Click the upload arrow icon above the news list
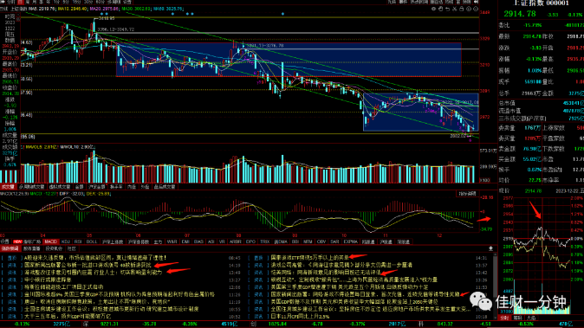 [x=490, y=248]
